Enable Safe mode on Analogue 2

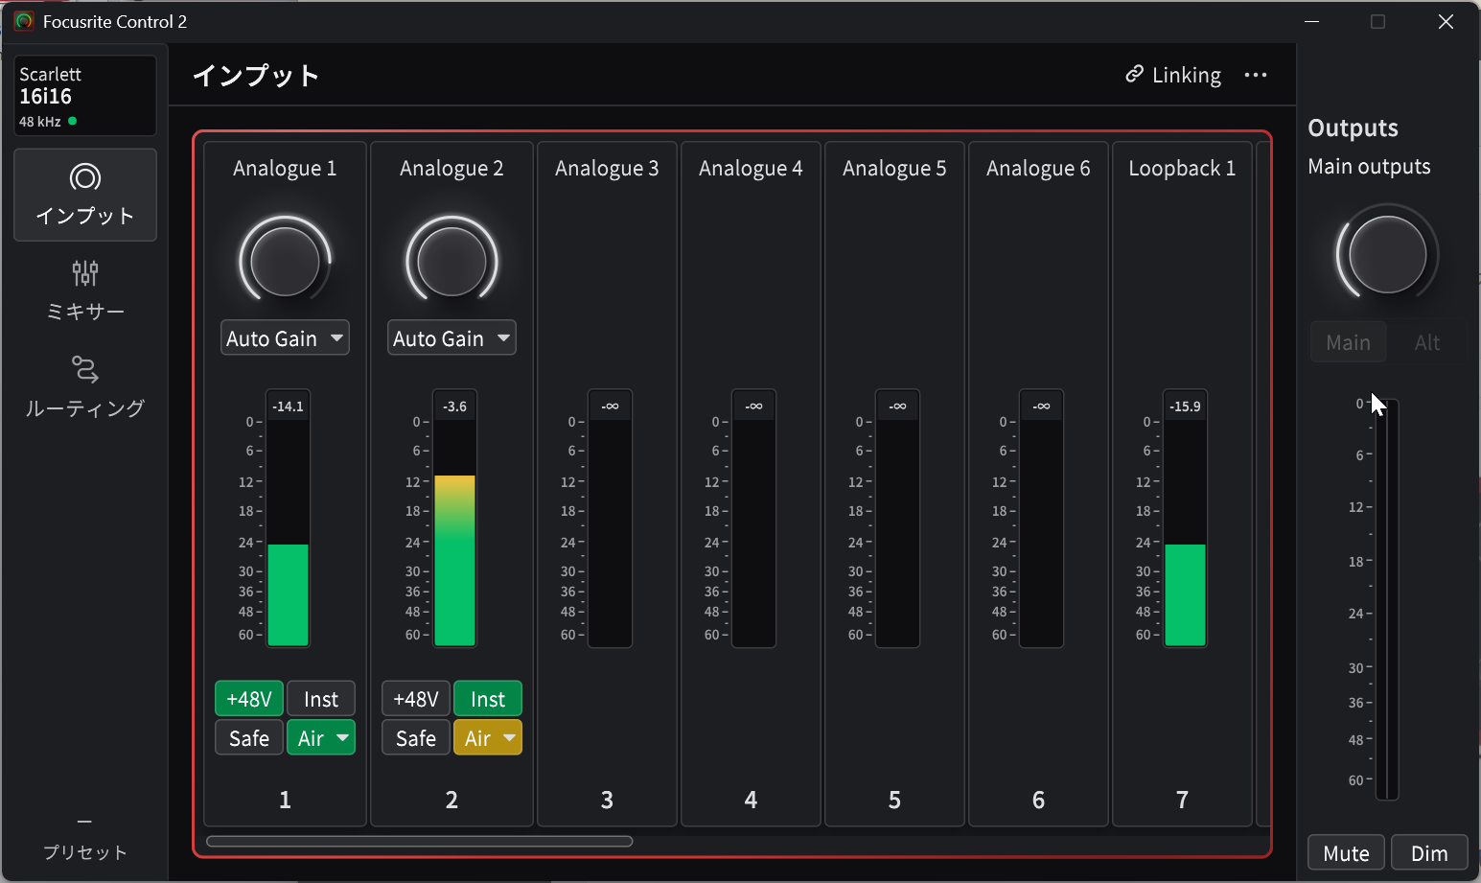click(416, 738)
